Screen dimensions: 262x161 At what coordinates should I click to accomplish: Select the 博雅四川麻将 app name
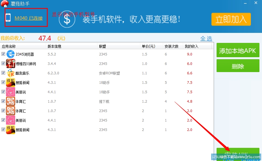point(26,64)
